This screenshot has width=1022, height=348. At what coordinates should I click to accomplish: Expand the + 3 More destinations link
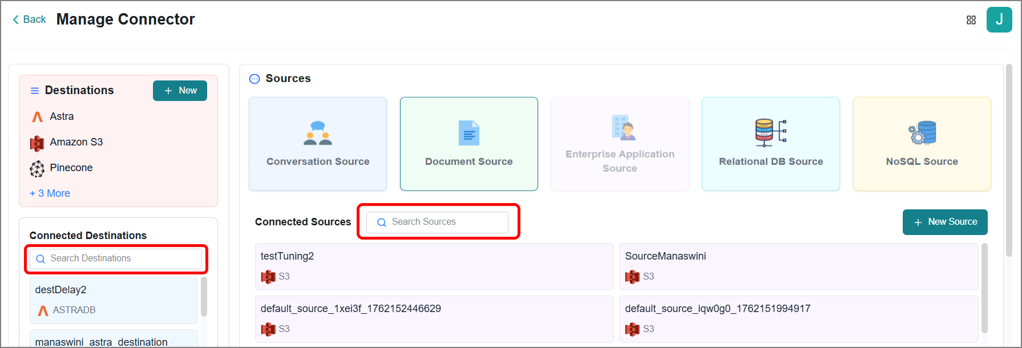[x=50, y=193]
